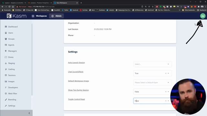
Task: Open the Agents sidebar icon
Action: (x=6, y=45)
